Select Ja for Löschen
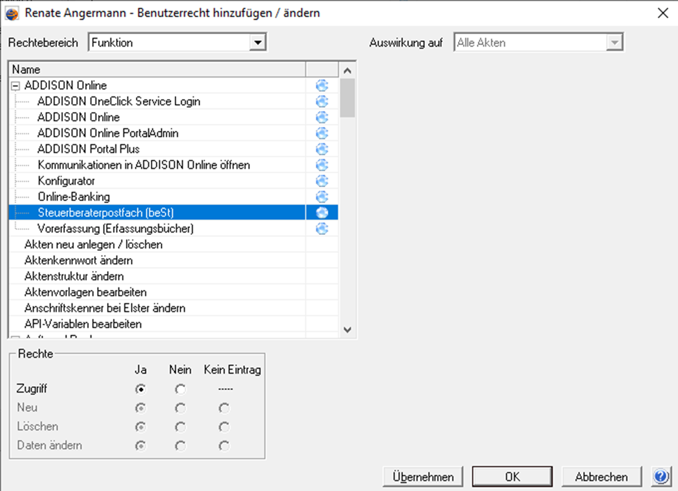Viewport: 678px width, 491px height. tap(141, 427)
